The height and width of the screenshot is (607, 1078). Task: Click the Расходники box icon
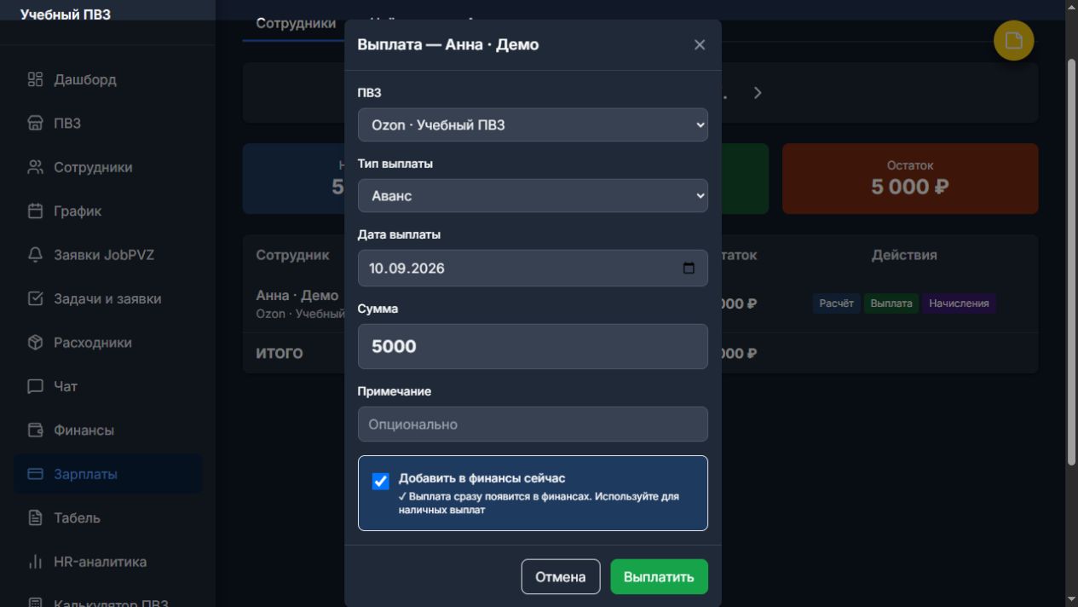click(35, 343)
